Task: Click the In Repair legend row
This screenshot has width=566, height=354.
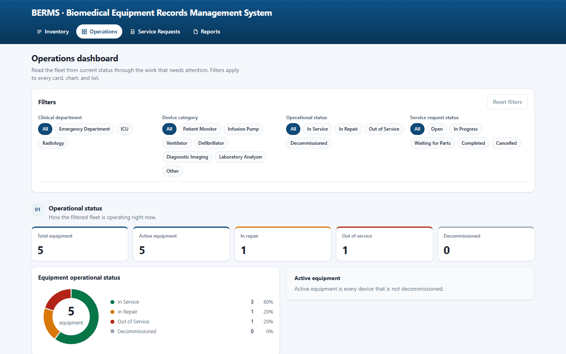Action: point(192,312)
